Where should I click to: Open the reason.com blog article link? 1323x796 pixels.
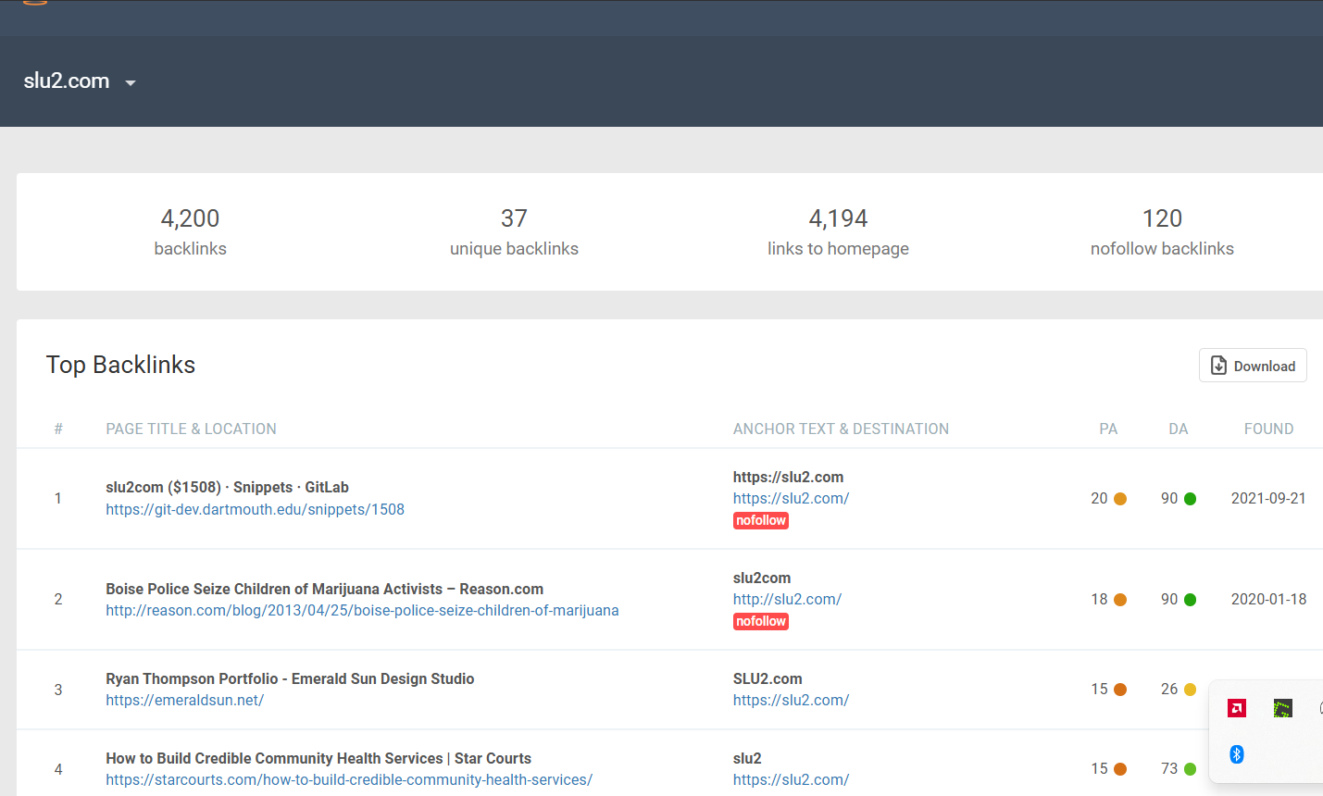coord(362,610)
